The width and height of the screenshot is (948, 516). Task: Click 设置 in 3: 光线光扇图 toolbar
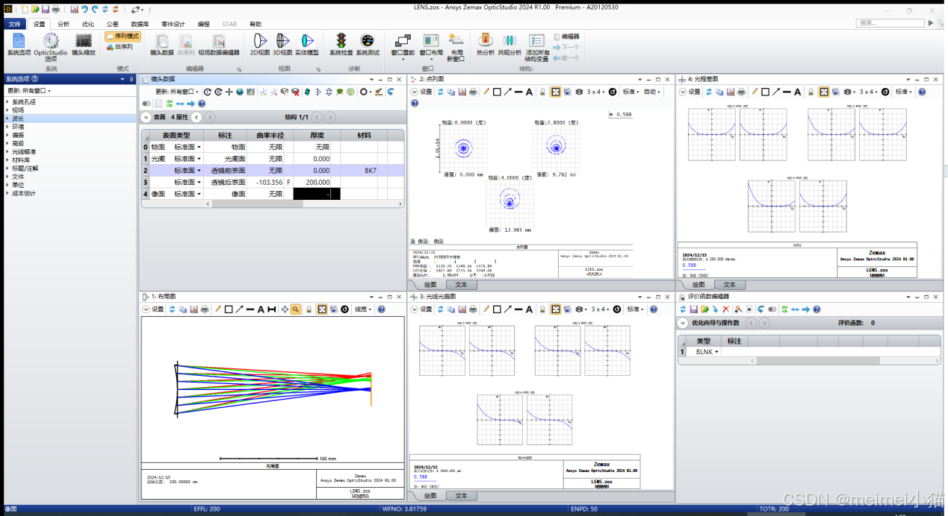tap(425, 309)
